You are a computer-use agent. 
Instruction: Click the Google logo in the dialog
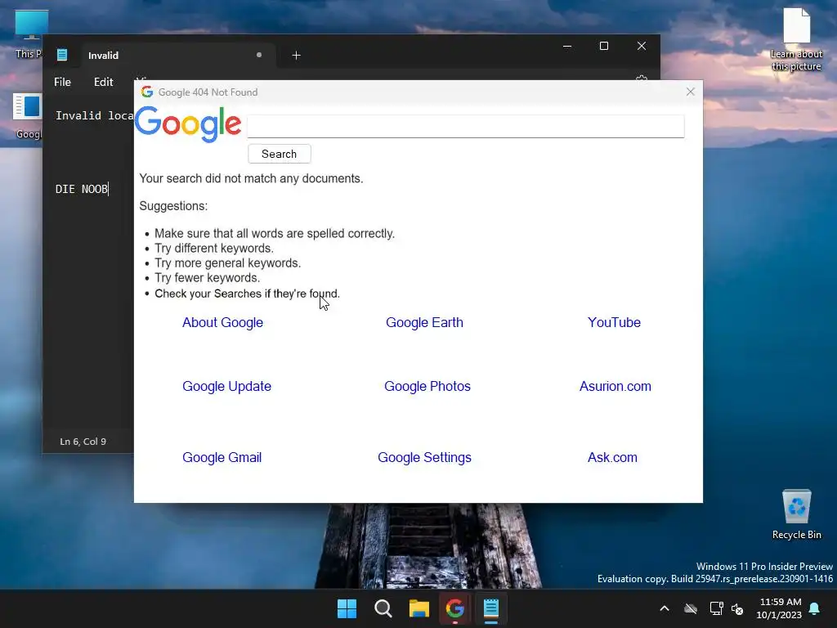tap(188, 124)
